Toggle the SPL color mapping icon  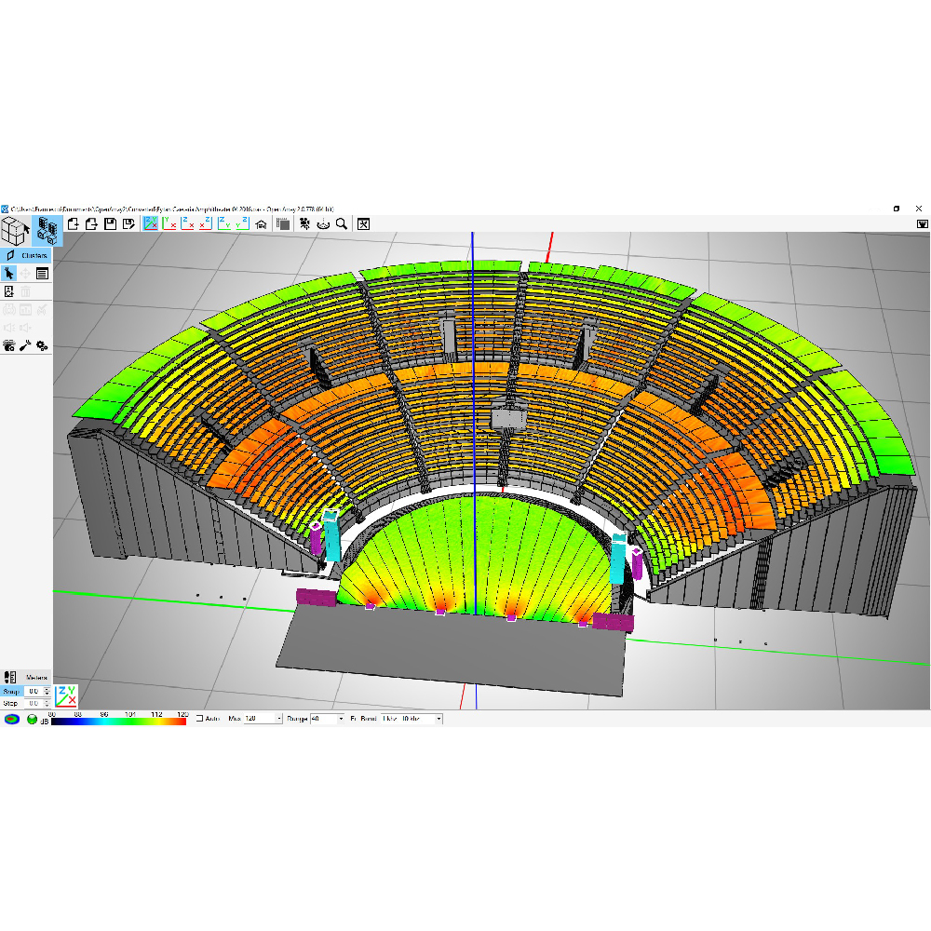(11, 719)
